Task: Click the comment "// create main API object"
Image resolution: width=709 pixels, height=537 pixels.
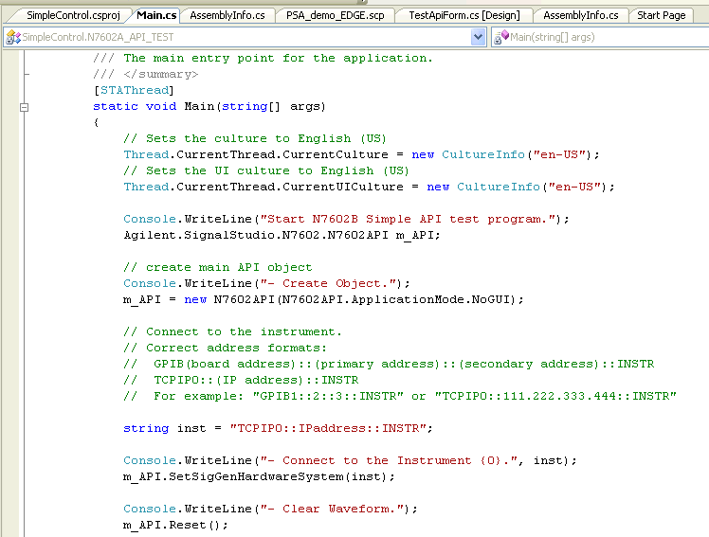Action: coord(217,267)
